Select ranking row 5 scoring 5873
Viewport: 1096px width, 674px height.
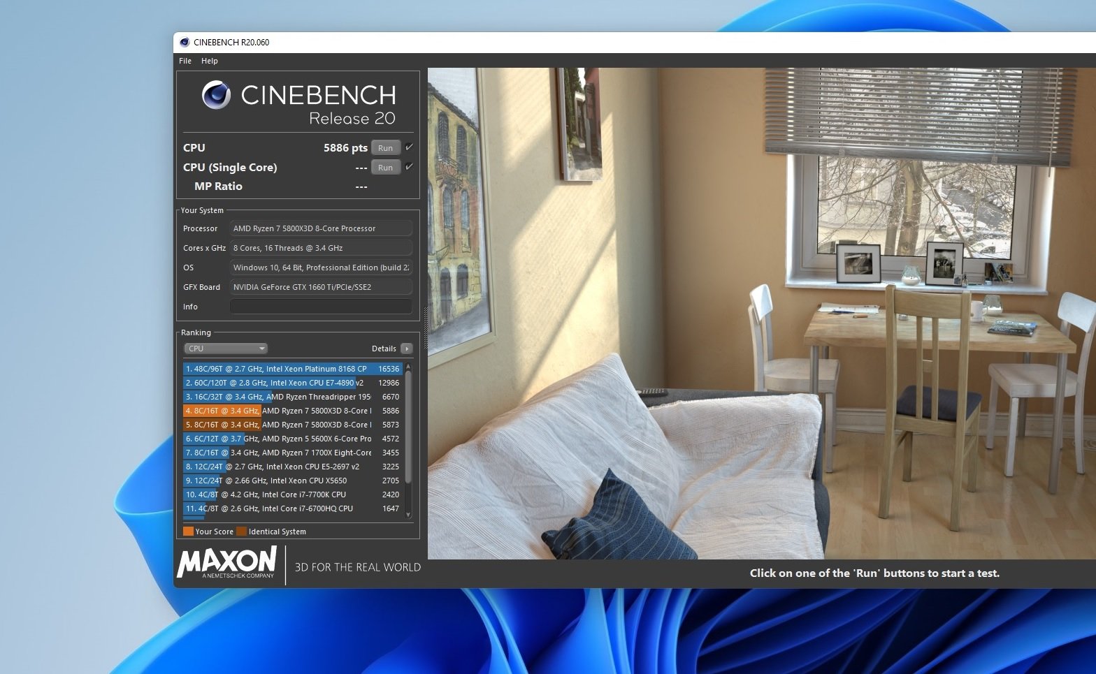click(292, 425)
